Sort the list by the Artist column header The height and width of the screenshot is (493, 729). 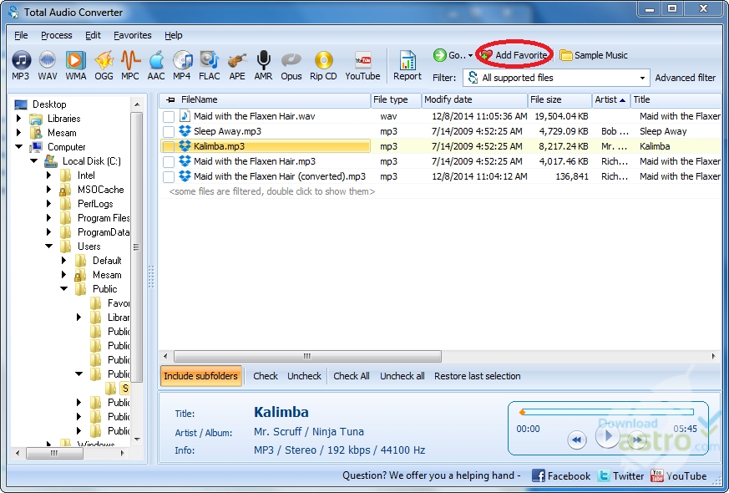(611, 99)
